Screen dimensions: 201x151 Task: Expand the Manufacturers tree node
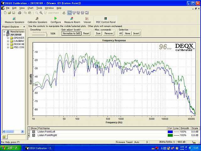click(4, 31)
